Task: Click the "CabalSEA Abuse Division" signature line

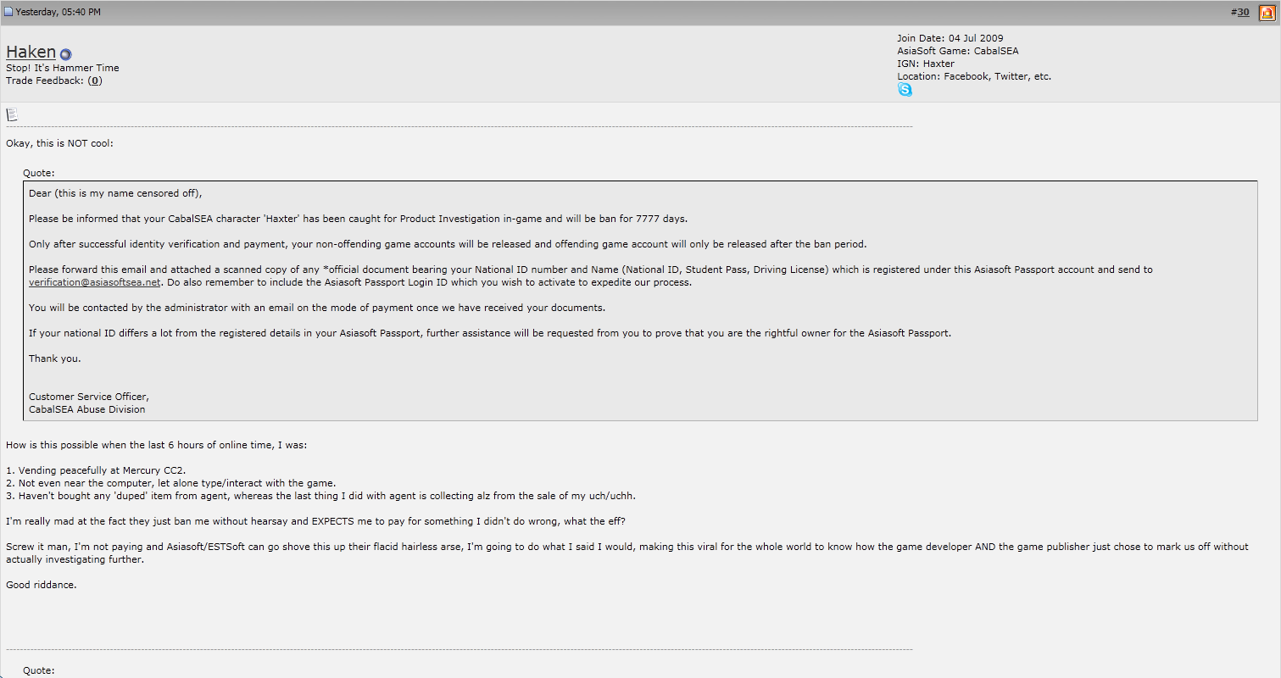Action: (86, 409)
